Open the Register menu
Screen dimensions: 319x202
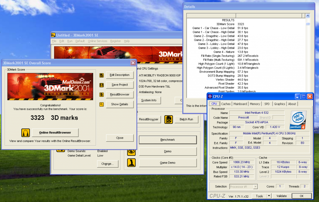point(116,41)
